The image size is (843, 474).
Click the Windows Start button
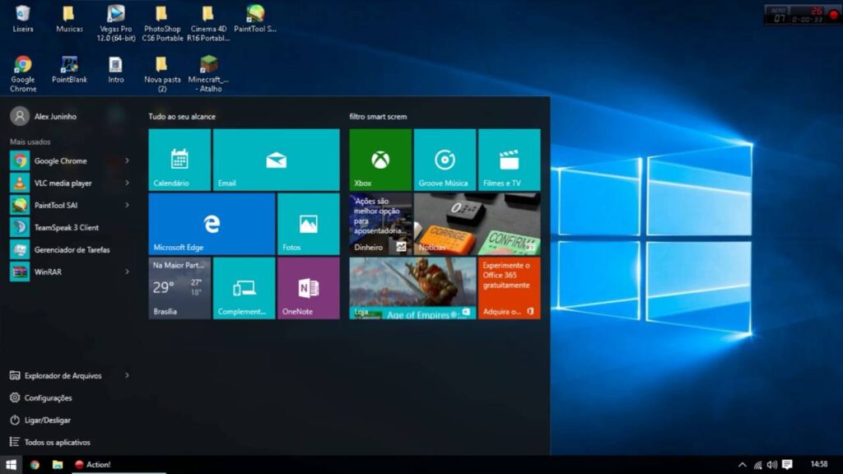11,465
